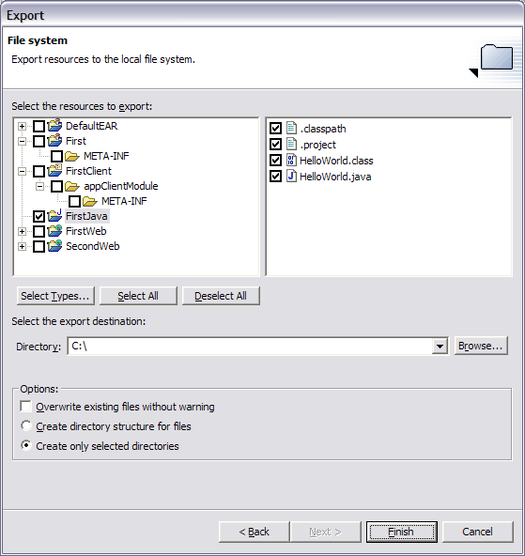Check the SecondWeb checkbox
The width and height of the screenshot is (525, 556).
pyautogui.click(x=39, y=246)
